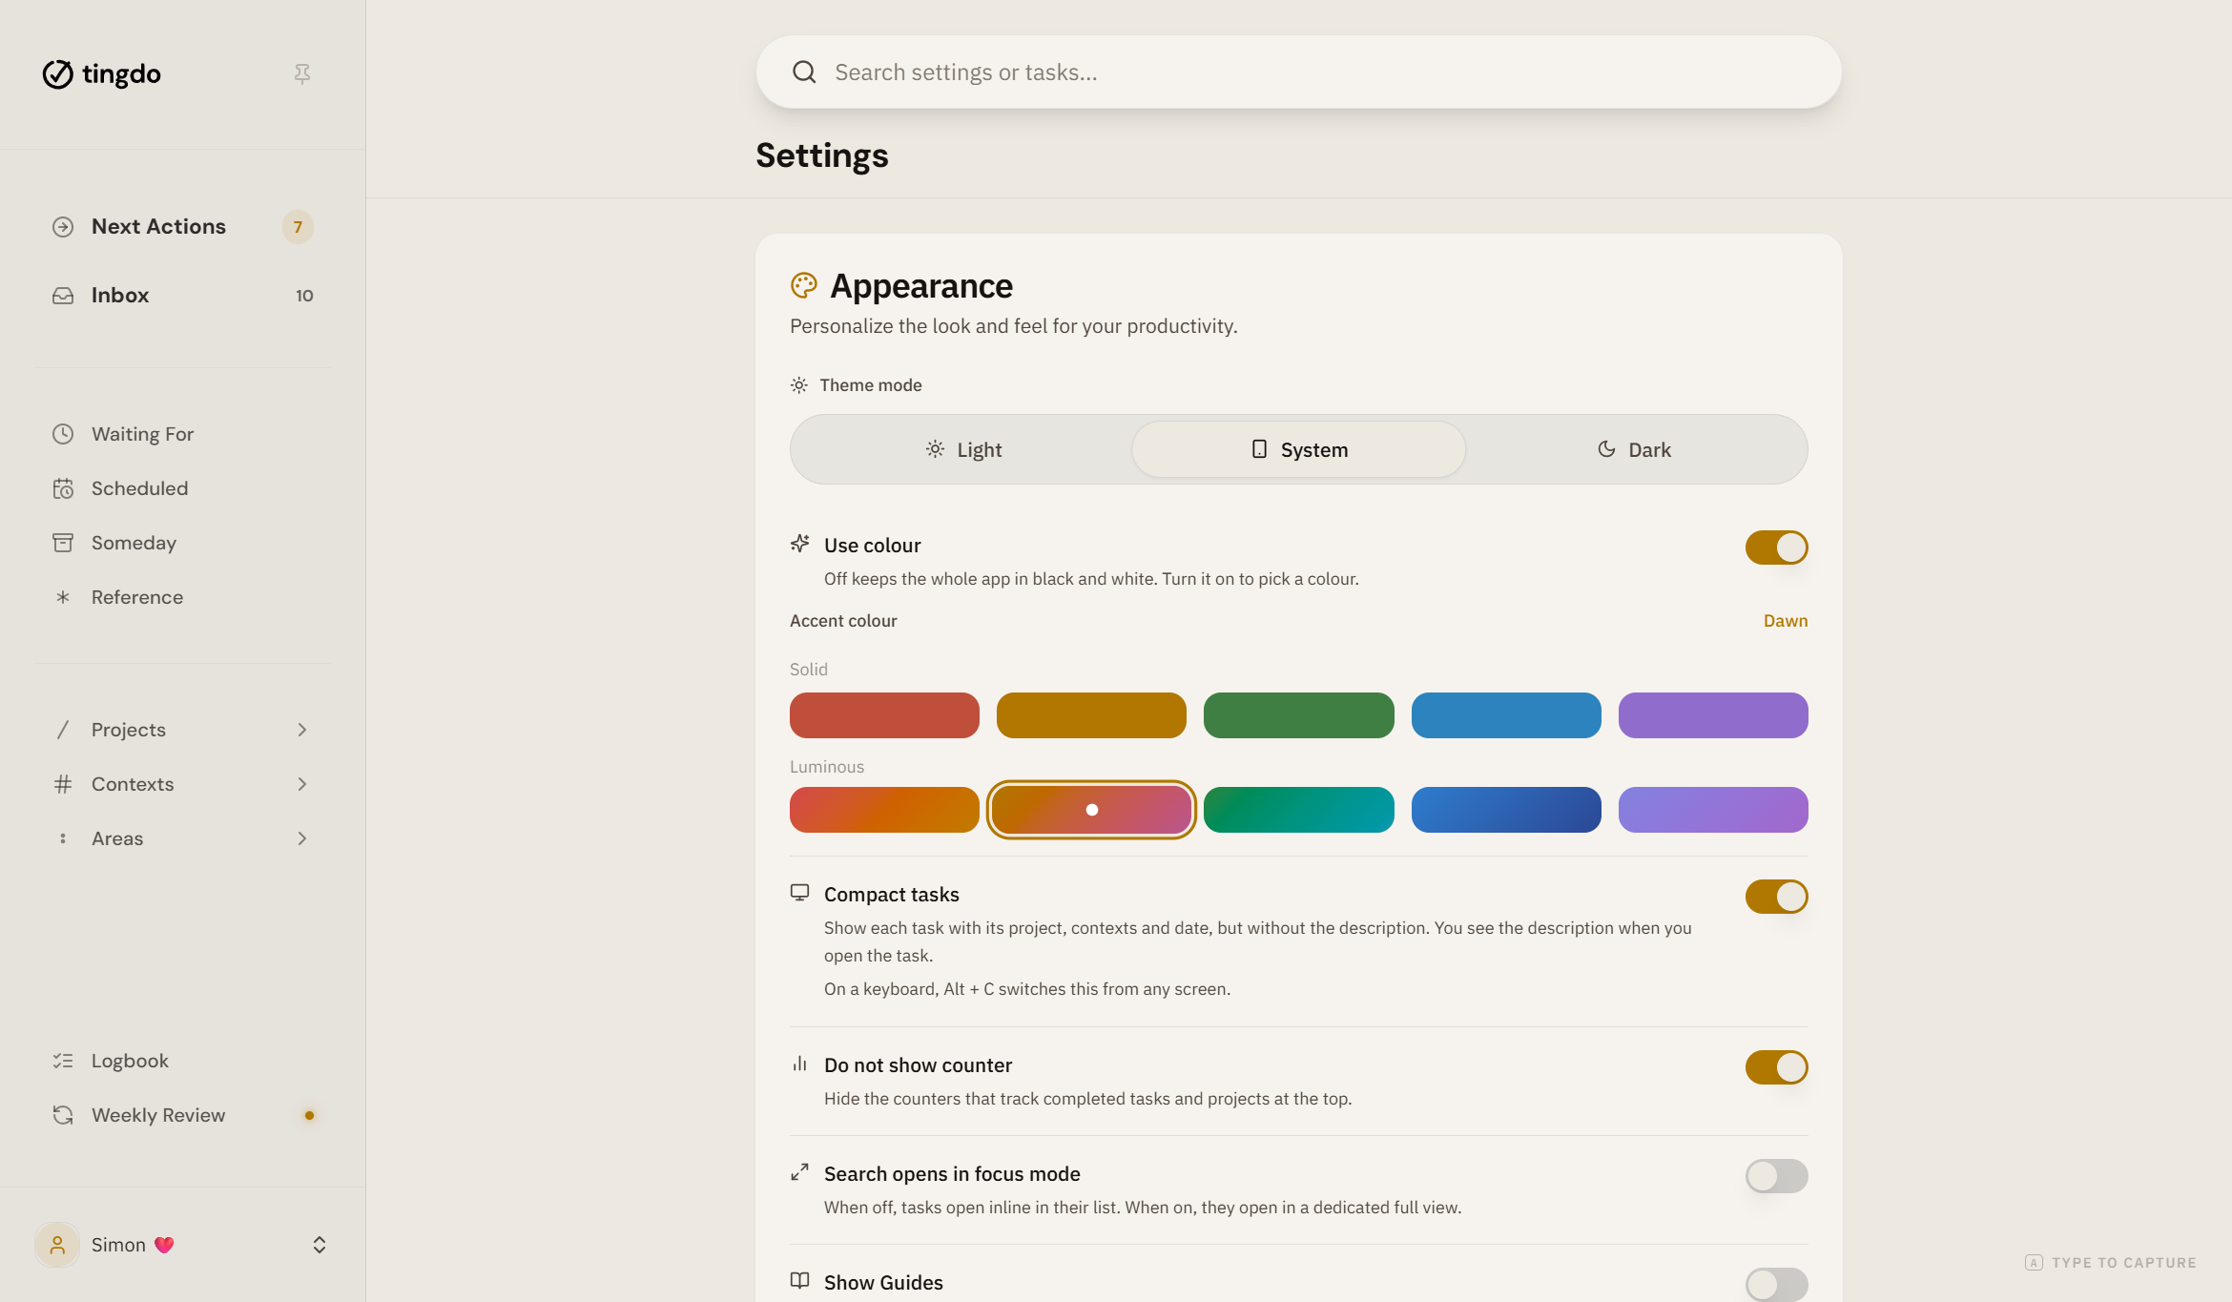Click the Scheduled calendar icon
Image resolution: width=2232 pixels, height=1302 pixels.
[x=63, y=488]
